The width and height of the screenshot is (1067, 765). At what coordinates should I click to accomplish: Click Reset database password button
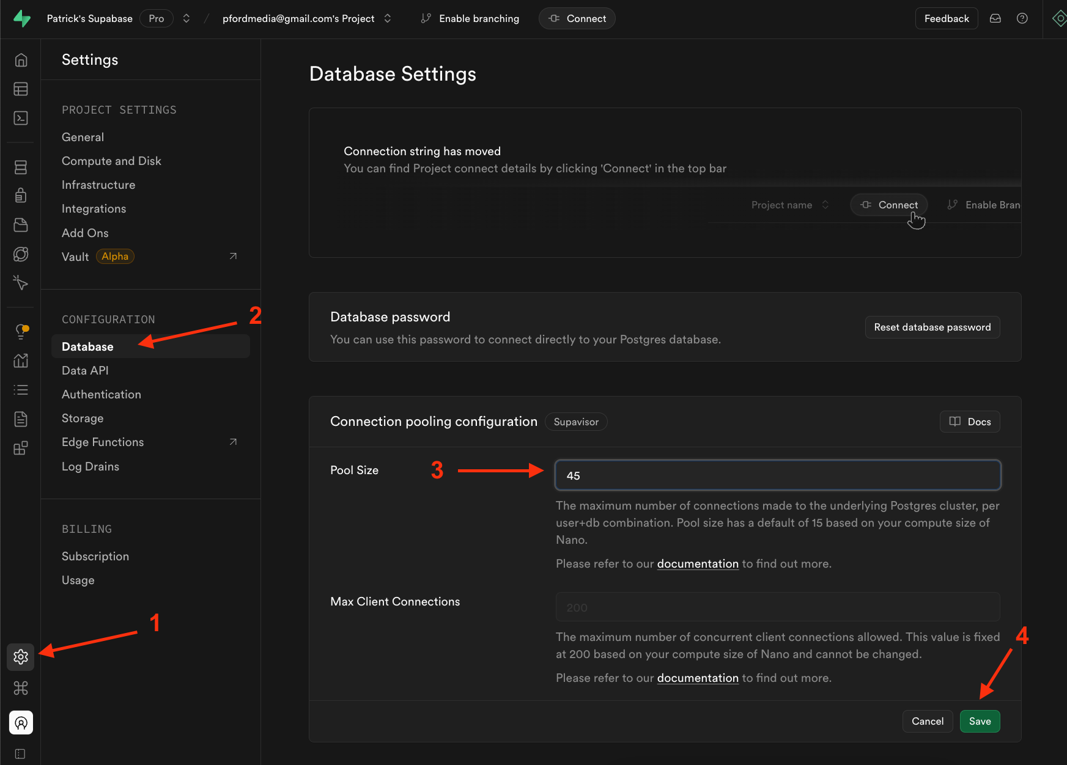point(932,327)
